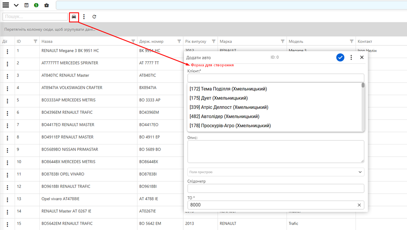Open actions menu for row 7 BO4417EO
The width and height of the screenshot is (407, 230).
pyautogui.click(x=7, y=126)
